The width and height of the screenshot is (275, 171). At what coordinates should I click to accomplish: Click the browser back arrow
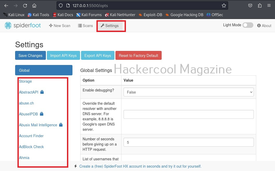pos(6,6)
